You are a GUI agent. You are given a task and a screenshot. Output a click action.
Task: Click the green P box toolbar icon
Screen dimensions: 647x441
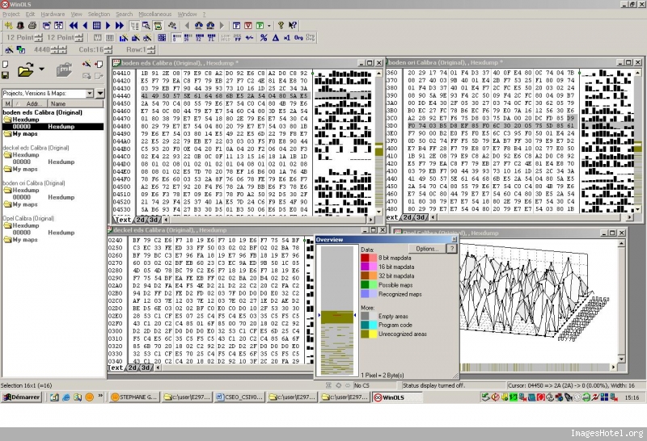coord(260,26)
